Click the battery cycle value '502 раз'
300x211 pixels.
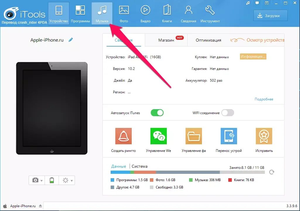[x=216, y=80]
